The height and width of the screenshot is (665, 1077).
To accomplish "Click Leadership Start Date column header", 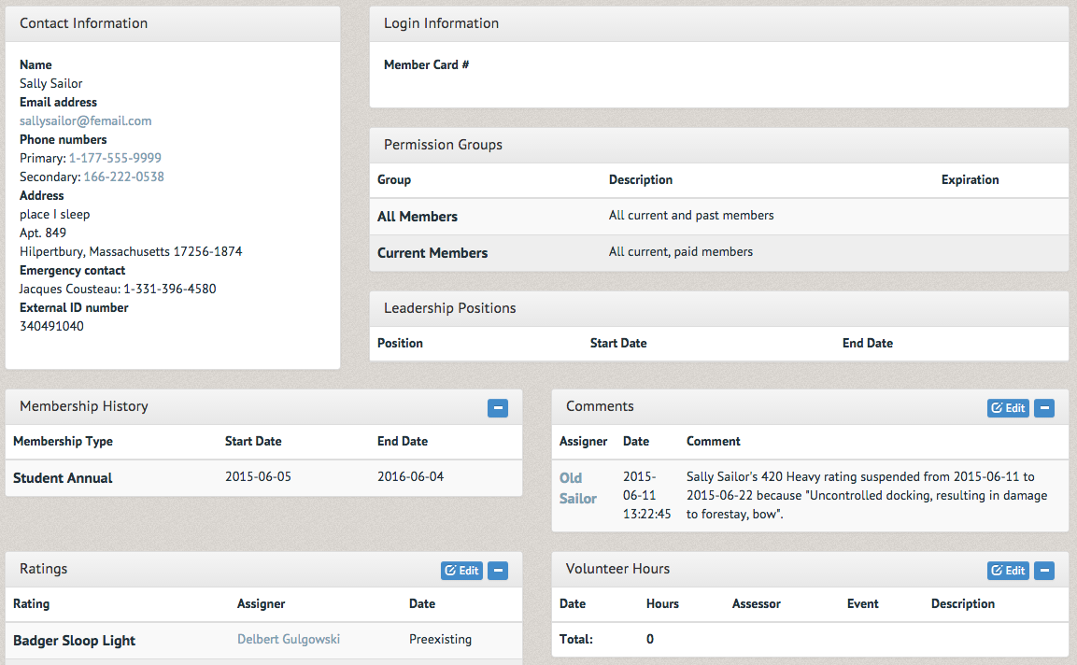I will [618, 344].
